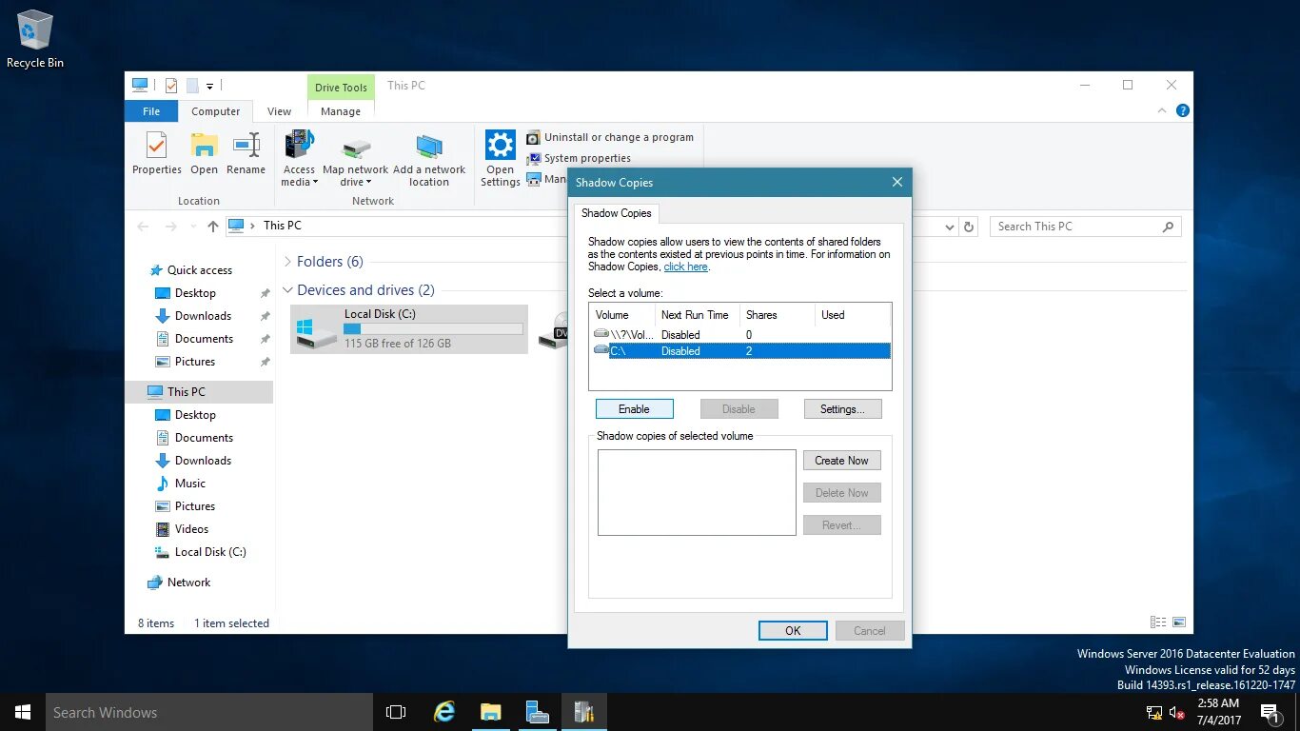This screenshot has height=731, width=1300.
Task: Click Uninstall or change a program
Action: point(609,137)
